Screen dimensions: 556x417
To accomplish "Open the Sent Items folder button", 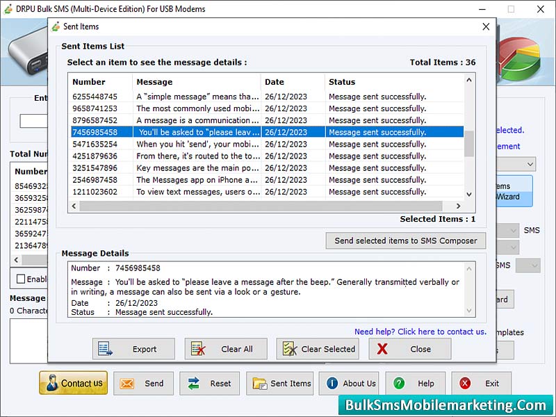I will coord(281,383).
